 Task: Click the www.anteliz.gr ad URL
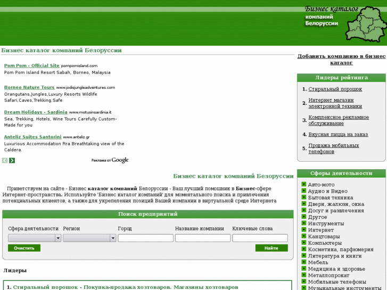(x=76, y=137)
